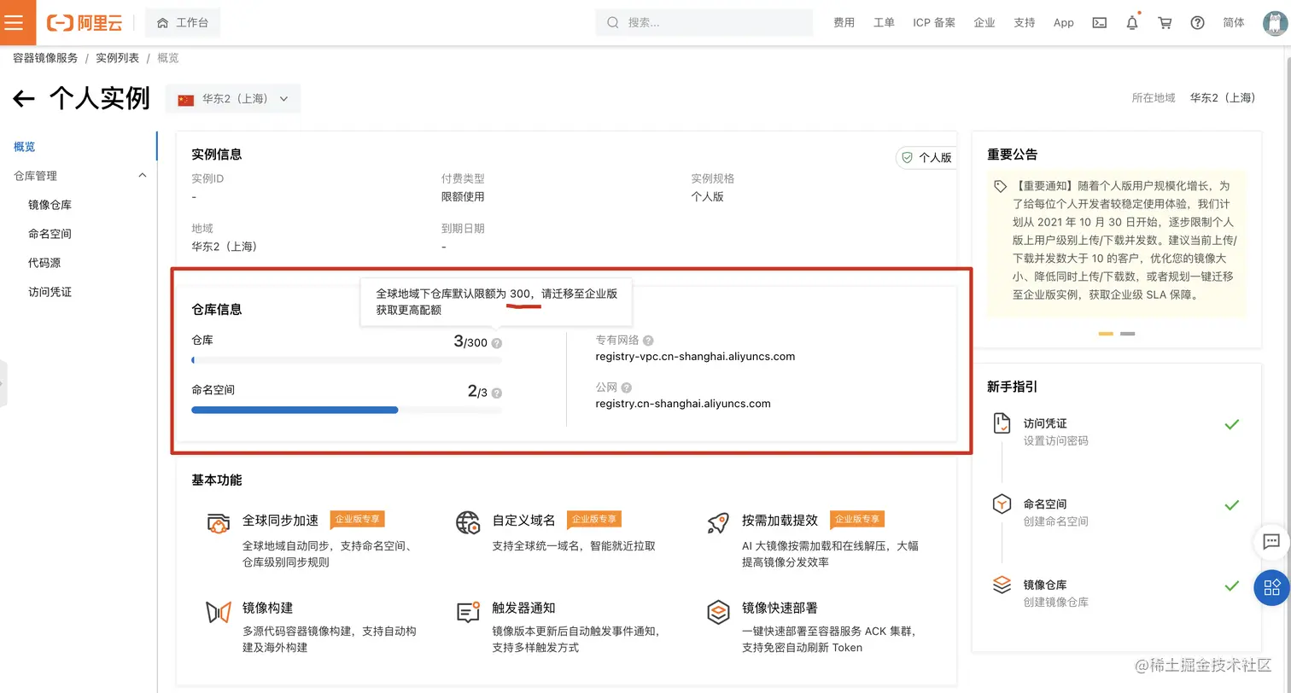Click the green 个人版 badge toggle
This screenshot has height=693, width=1291.
(x=926, y=157)
